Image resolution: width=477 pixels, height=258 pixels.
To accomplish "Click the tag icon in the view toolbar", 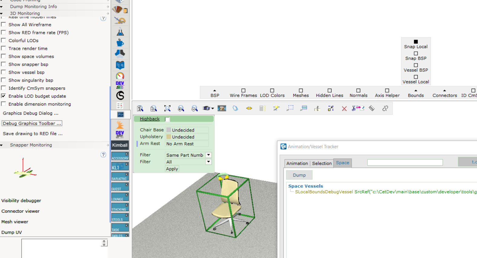I will [x=235, y=108].
